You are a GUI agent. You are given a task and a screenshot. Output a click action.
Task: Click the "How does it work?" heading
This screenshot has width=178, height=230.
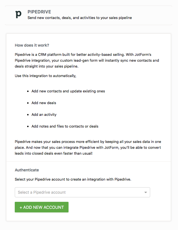click(x=32, y=45)
